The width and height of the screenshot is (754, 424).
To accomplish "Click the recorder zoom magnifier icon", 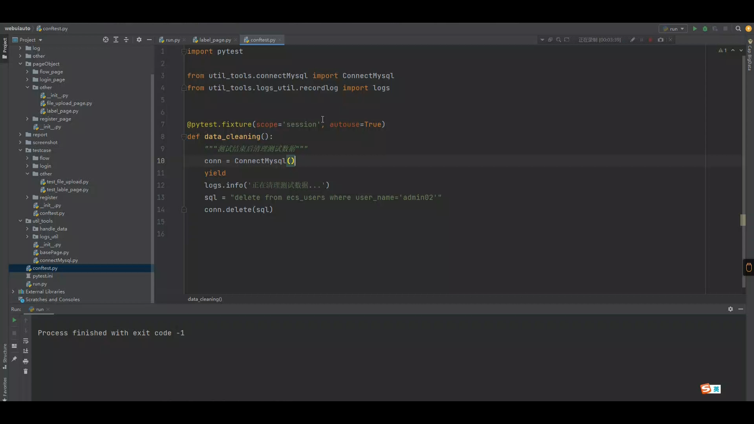I will coord(558,40).
